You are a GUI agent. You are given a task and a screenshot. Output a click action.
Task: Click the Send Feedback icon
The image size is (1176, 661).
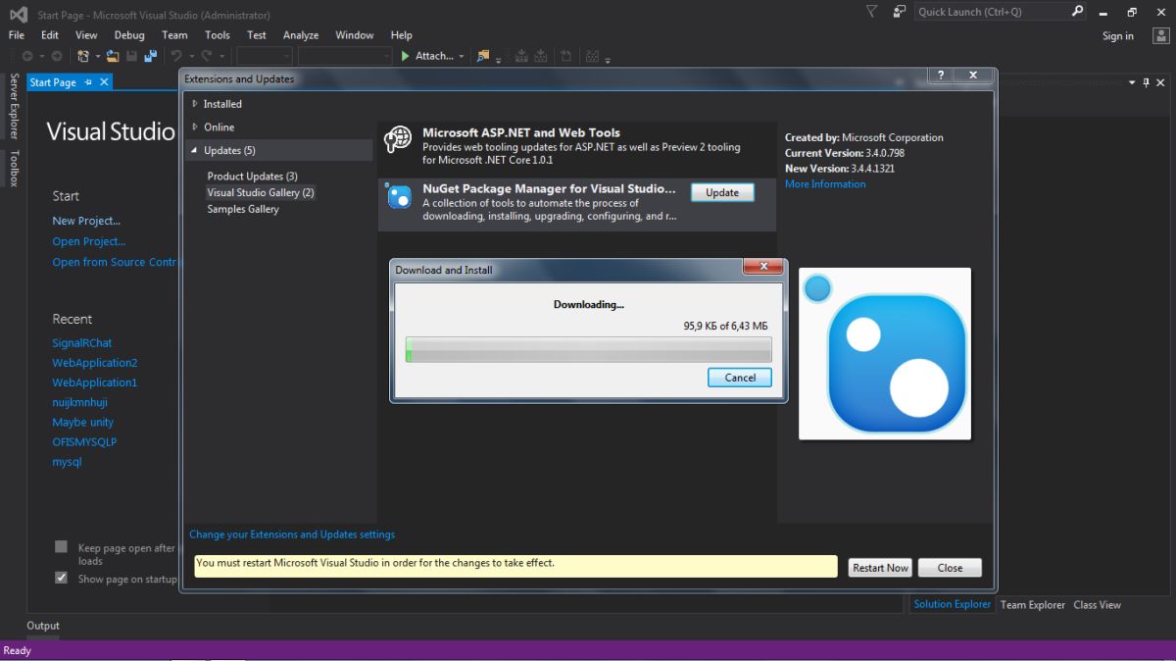(x=899, y=12)
